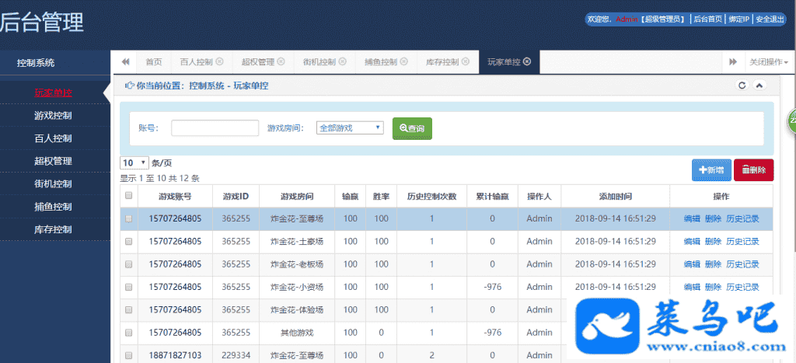The width and height of the screenshot is (796, 363).
Task: Open 游戏控制 in the left sidebar
Action: [54, 116]
